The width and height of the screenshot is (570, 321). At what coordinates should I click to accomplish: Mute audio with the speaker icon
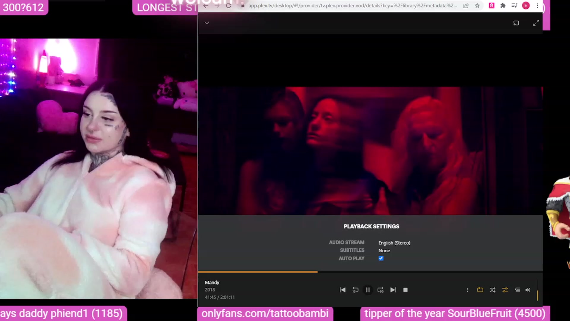pos(528,290)
